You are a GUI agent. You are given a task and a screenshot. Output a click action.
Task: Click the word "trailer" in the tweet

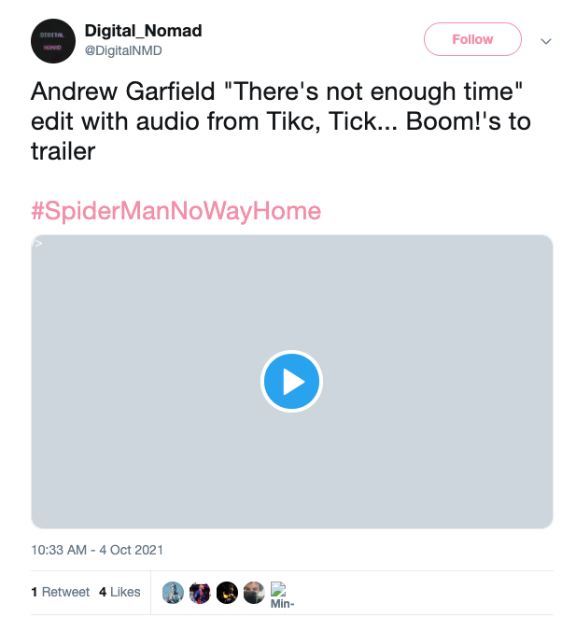point(63,151)
